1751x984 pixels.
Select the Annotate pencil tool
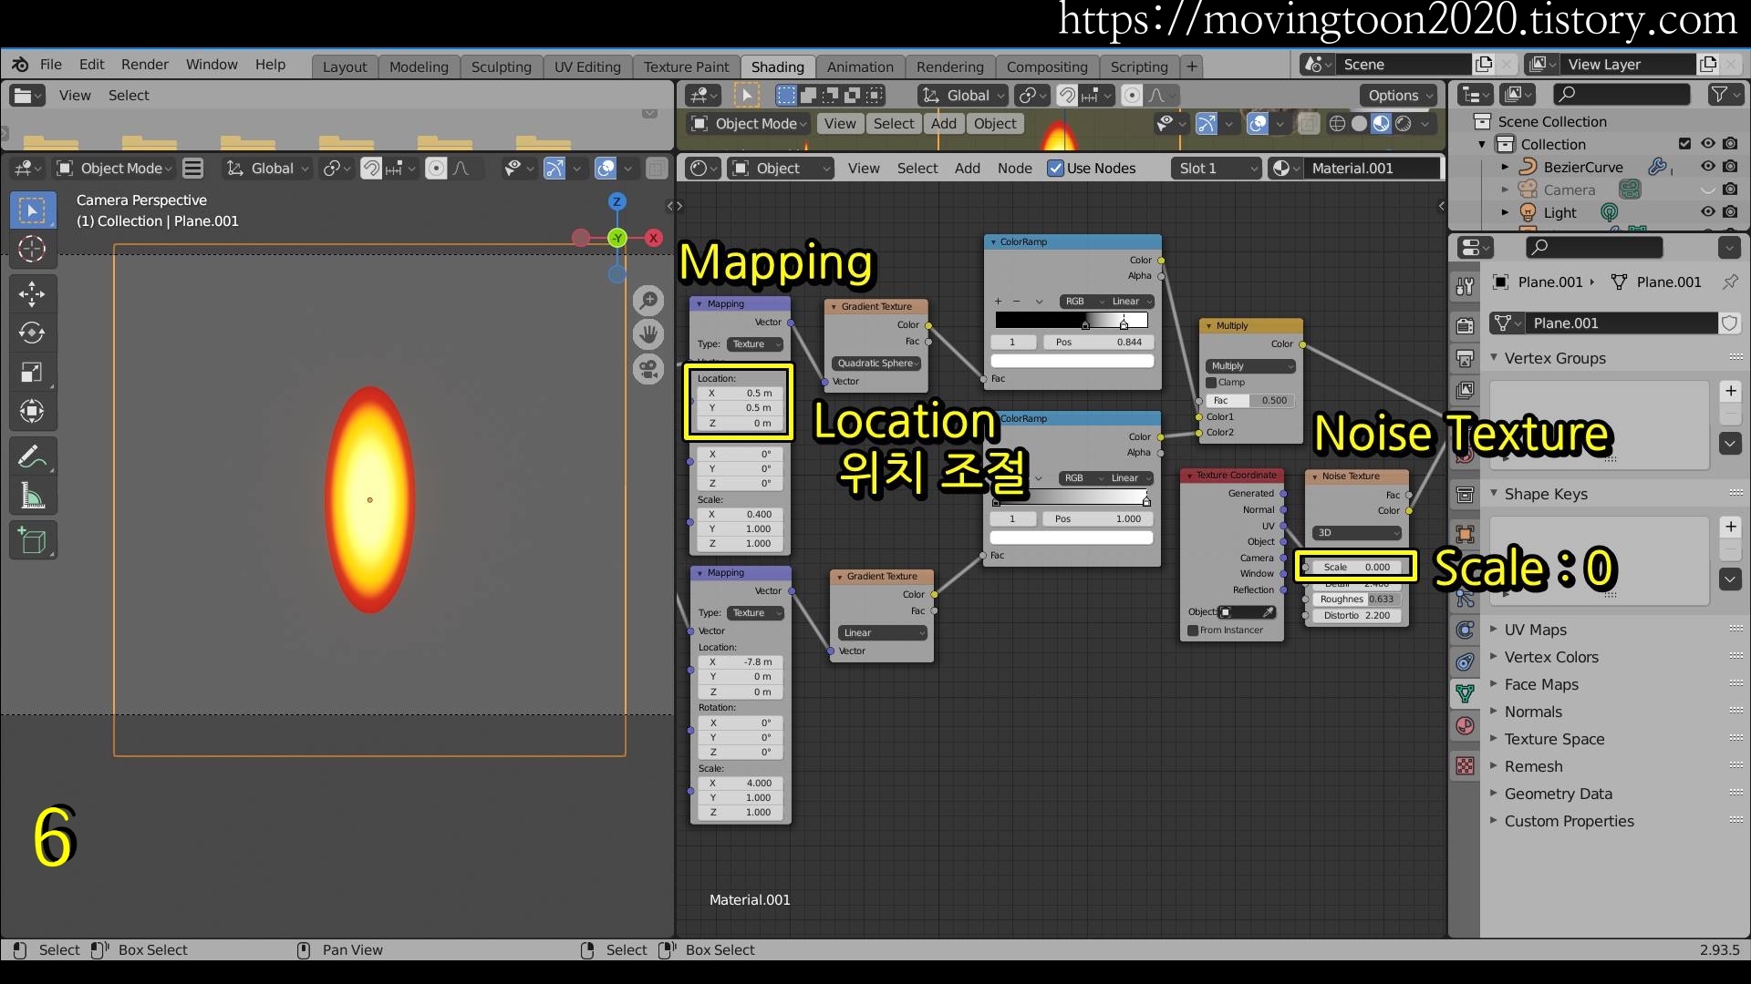32,456
